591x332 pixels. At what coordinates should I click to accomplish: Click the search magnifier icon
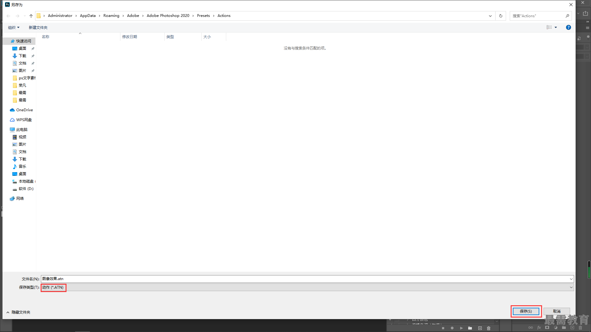(x=567, y=16)
